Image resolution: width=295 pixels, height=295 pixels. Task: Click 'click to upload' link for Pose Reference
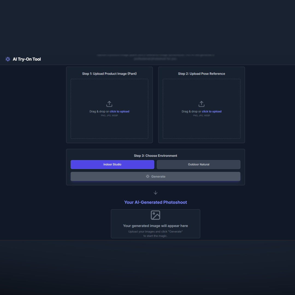tap(211, 111)
